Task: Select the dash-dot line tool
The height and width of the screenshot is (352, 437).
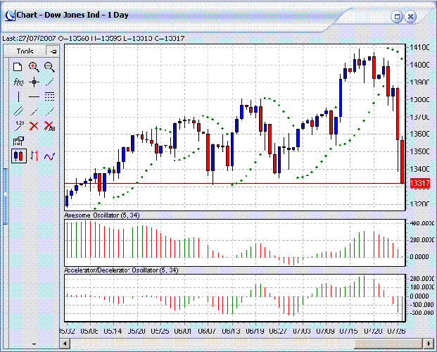Action: coord(34,111)
